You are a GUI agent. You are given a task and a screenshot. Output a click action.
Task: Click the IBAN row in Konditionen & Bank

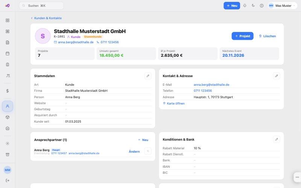pyautogui.click(x=221, y=167)
